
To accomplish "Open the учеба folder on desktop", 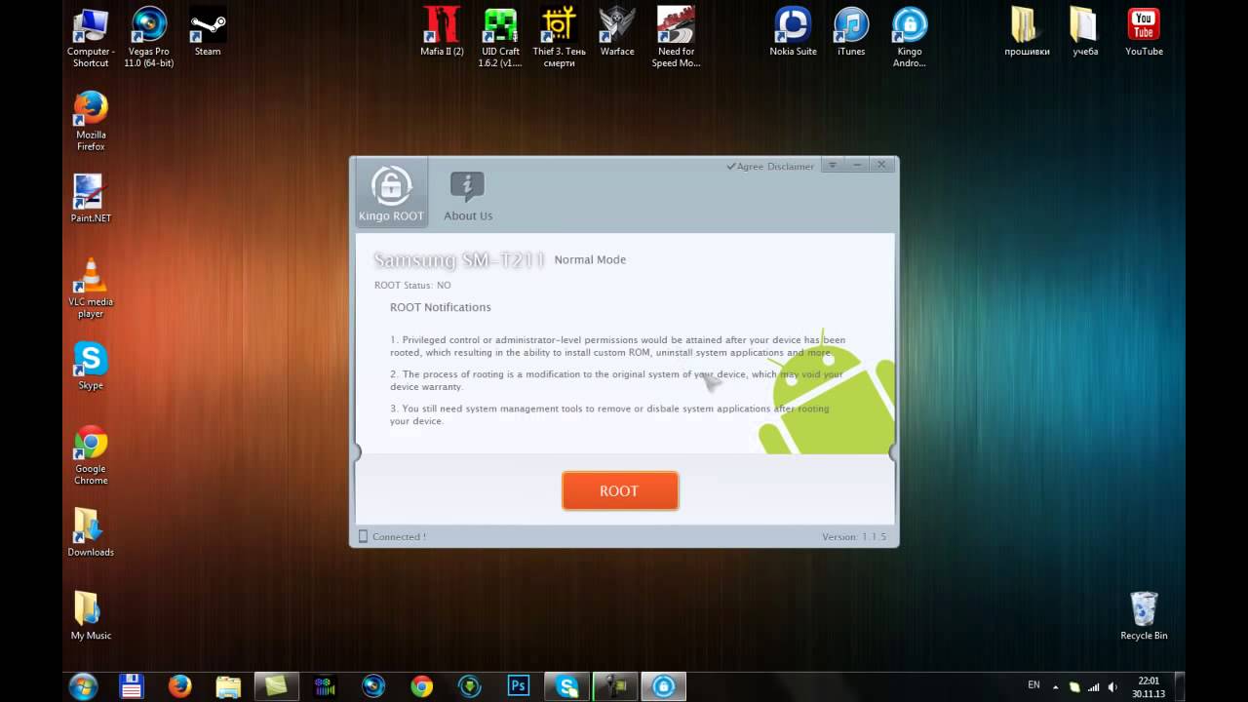I will (1085, 31).
